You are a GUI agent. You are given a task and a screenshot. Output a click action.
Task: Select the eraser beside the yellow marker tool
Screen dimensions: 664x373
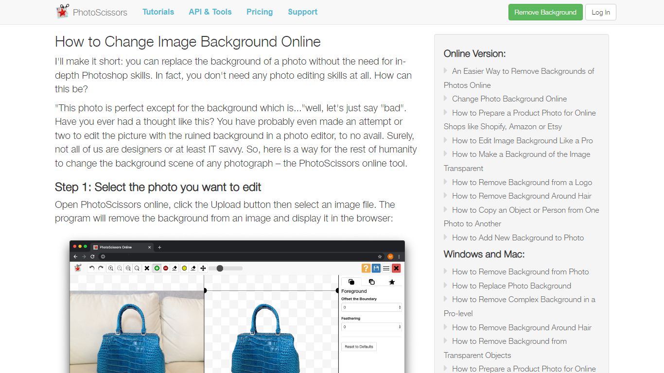[x=193, y=268]
